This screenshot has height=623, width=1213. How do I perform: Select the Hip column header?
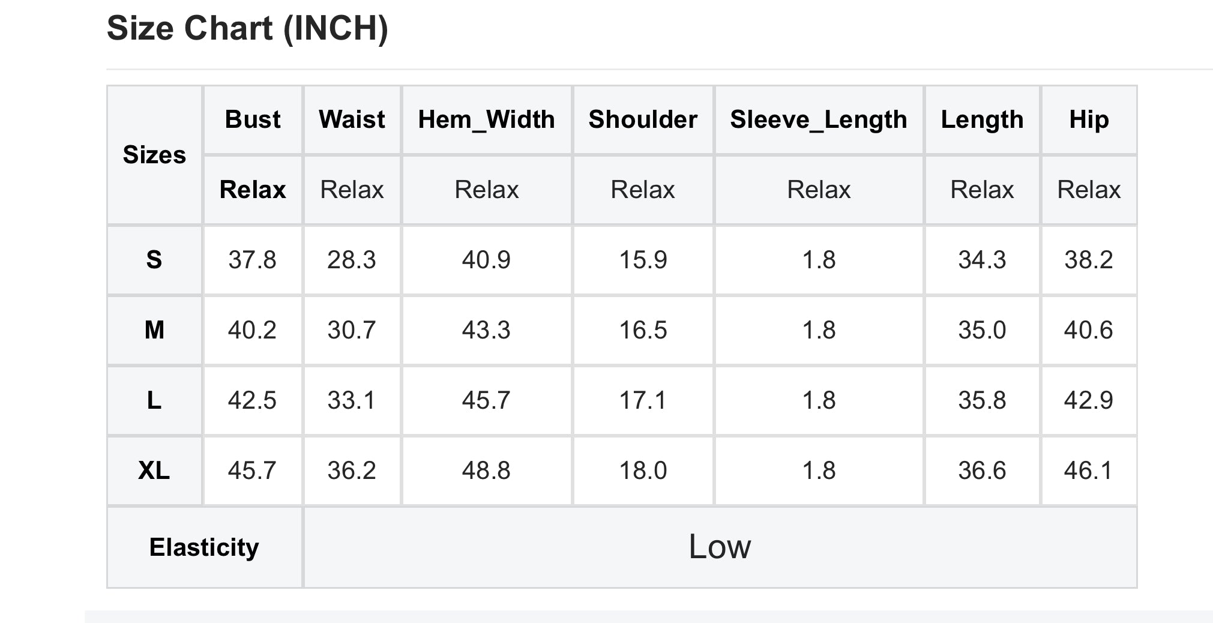click(1089, 119)
